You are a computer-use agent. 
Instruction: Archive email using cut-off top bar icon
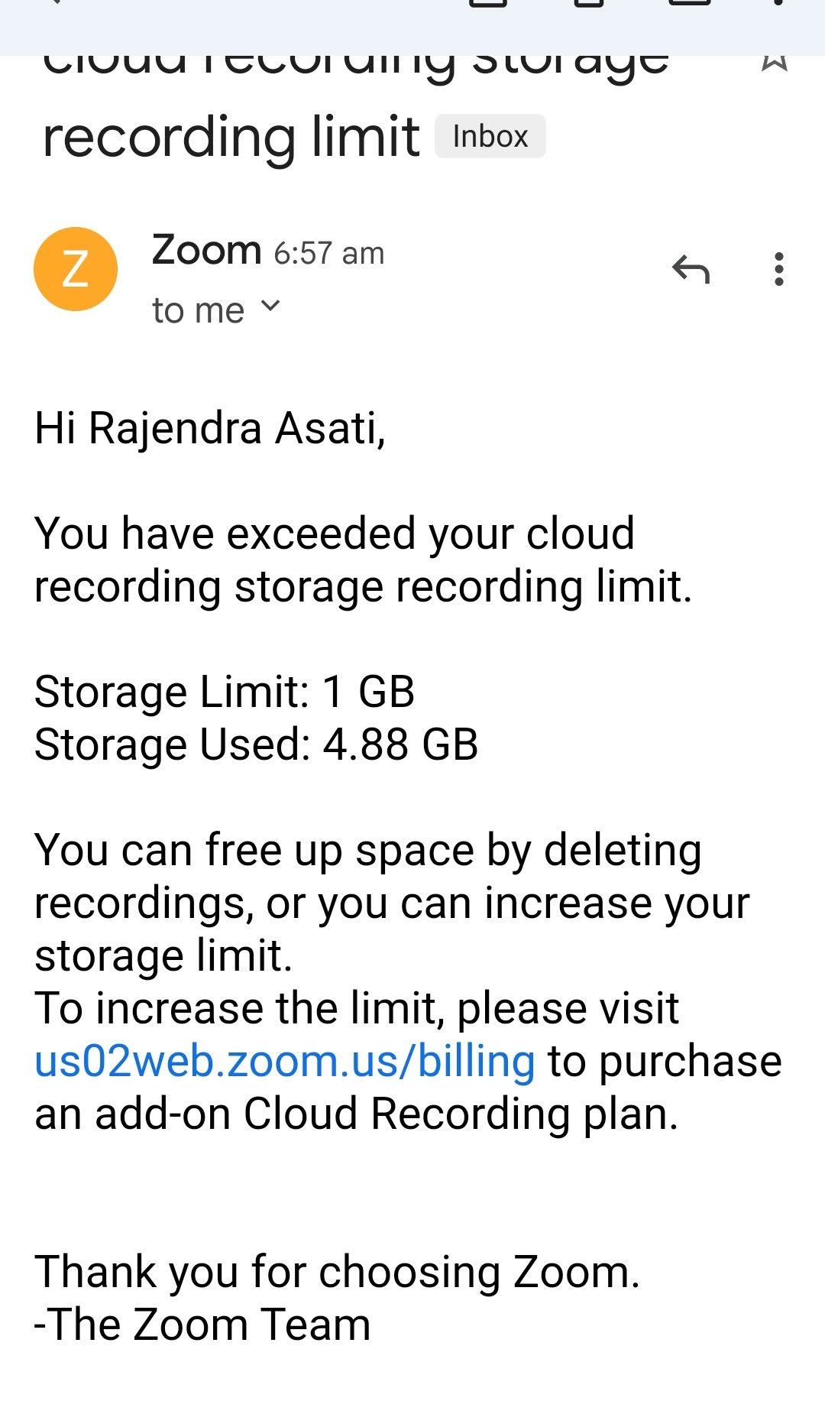click(488, 3)
